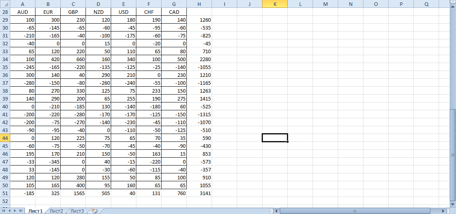
Task: Click horizontal scrollbar left arrow
Action: tap(276, 211)
